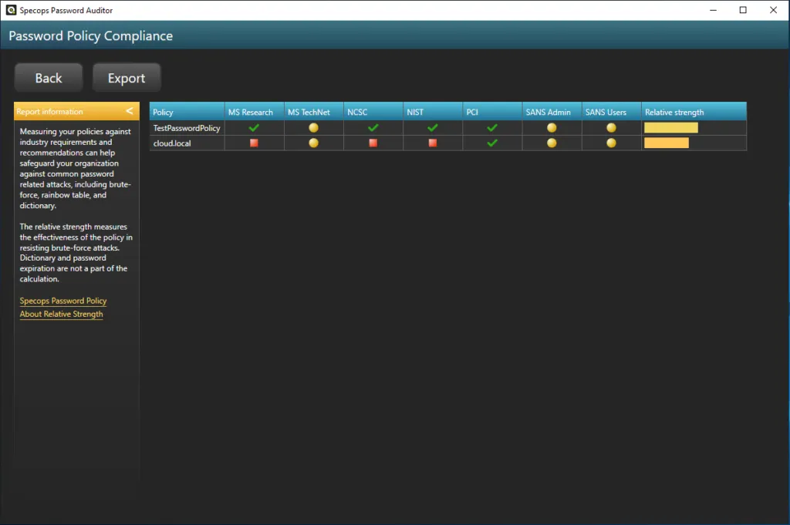Click TestPasswordPolicy NCSC green checkmark

tap(373, 127)
